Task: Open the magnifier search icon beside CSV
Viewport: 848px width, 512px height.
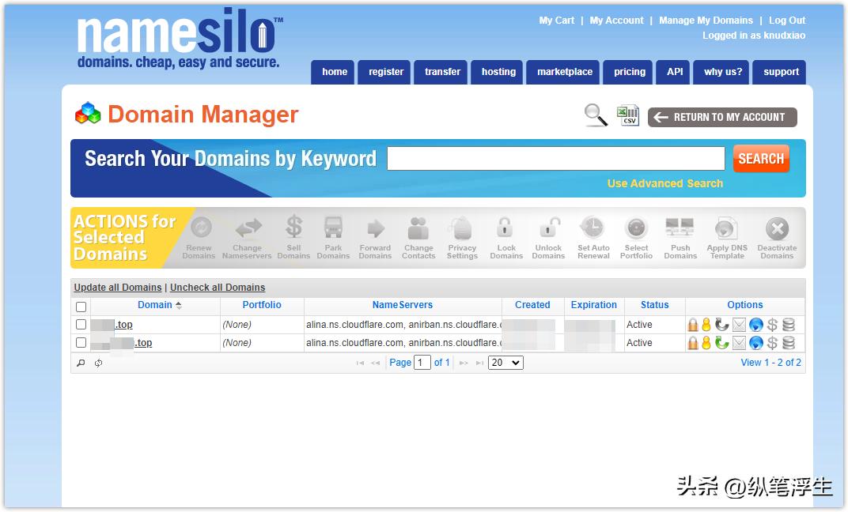Action: pos(596,115)
